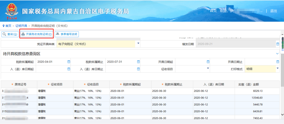Select the 电子完税证（文书式） field

point(96,44)
